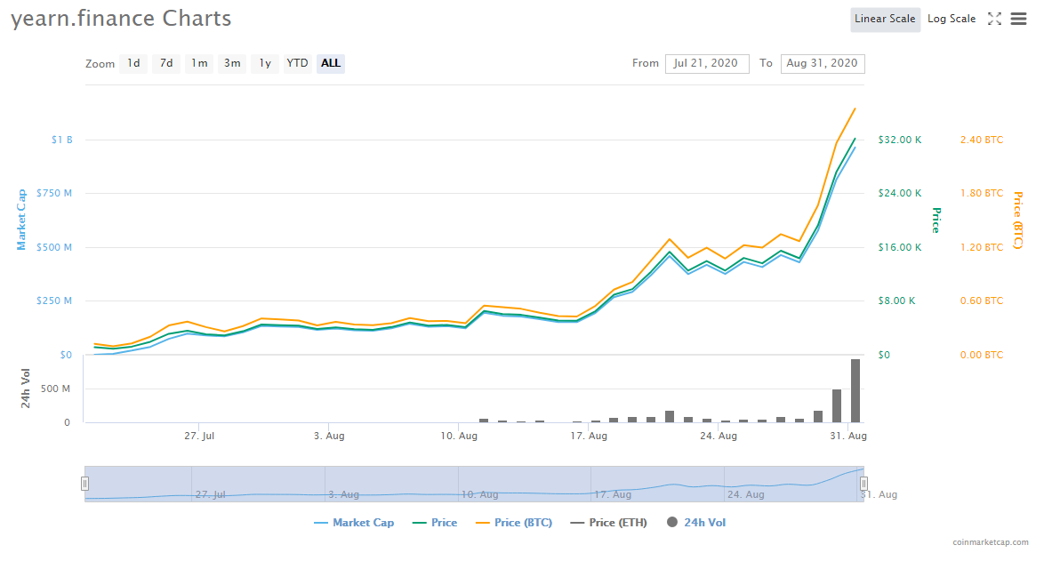Click the 1.20 BTC axis label
The image size is (1044, 561).
982,247
